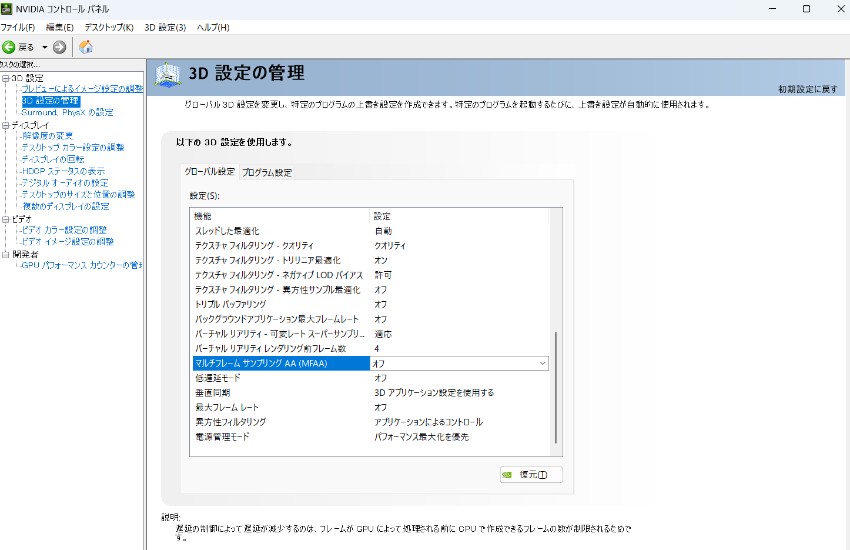Select バーチャル リアリティ レンダリング前フレーム数 row
850x550 pixels.
[370, 349]
